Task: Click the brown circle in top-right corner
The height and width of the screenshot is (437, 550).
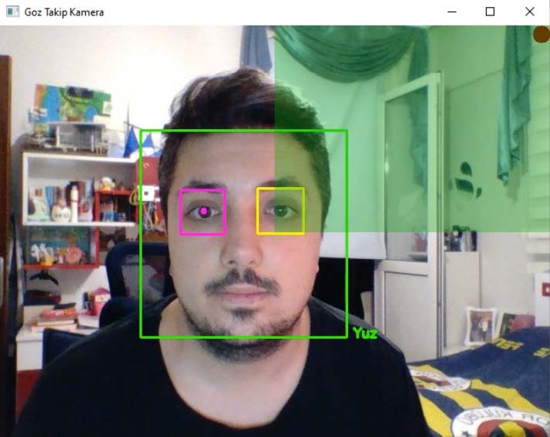Action: [x=542, y=34]
